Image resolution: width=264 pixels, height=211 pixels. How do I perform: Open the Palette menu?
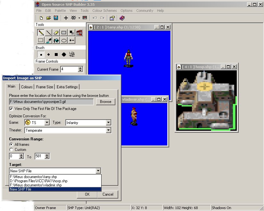tap(60, 11)
